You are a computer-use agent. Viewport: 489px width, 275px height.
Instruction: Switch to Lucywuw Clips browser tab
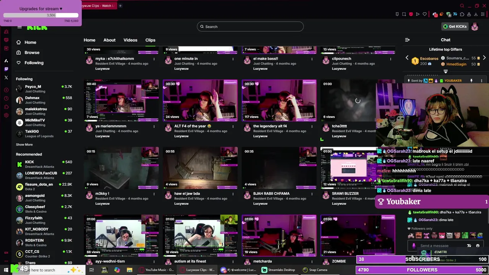[x=98, y=6]
